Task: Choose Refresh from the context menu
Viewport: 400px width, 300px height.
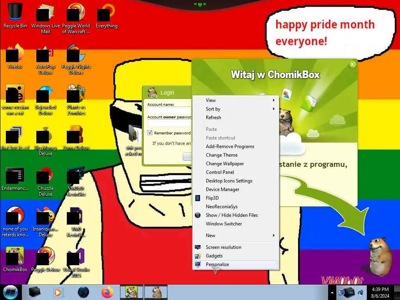Action: pyautogui.click(x=236, y=118)
